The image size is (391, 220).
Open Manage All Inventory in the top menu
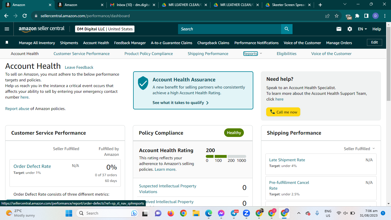click(x=37, y=43)
